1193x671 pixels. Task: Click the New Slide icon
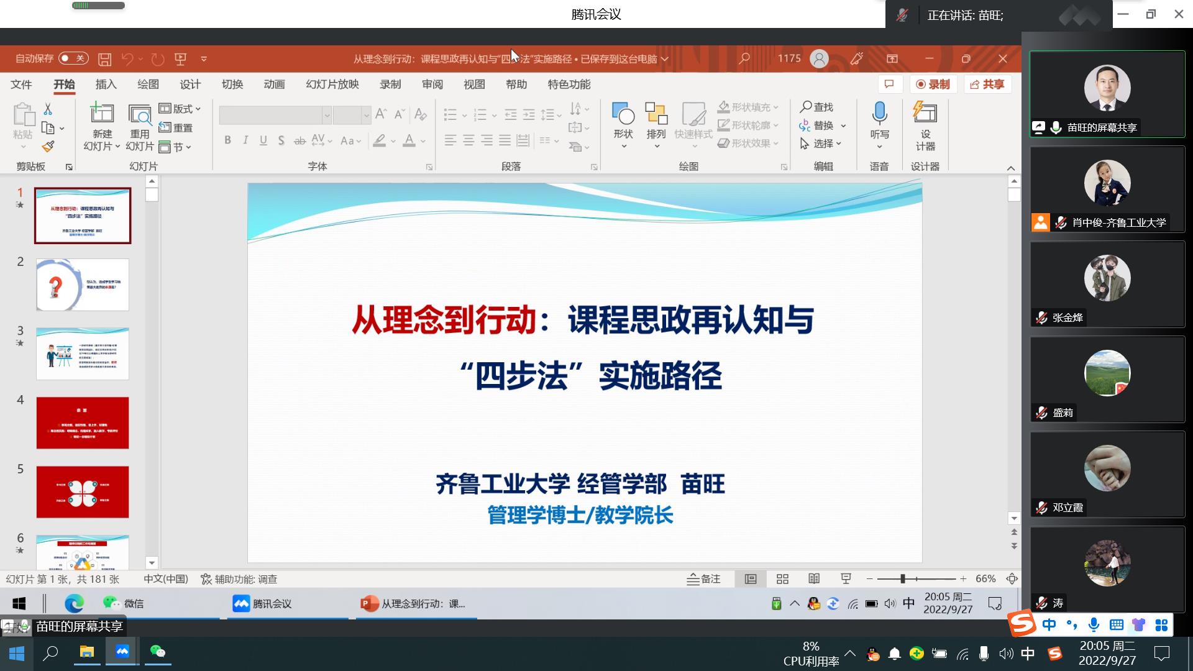click(x=102, y=113)
